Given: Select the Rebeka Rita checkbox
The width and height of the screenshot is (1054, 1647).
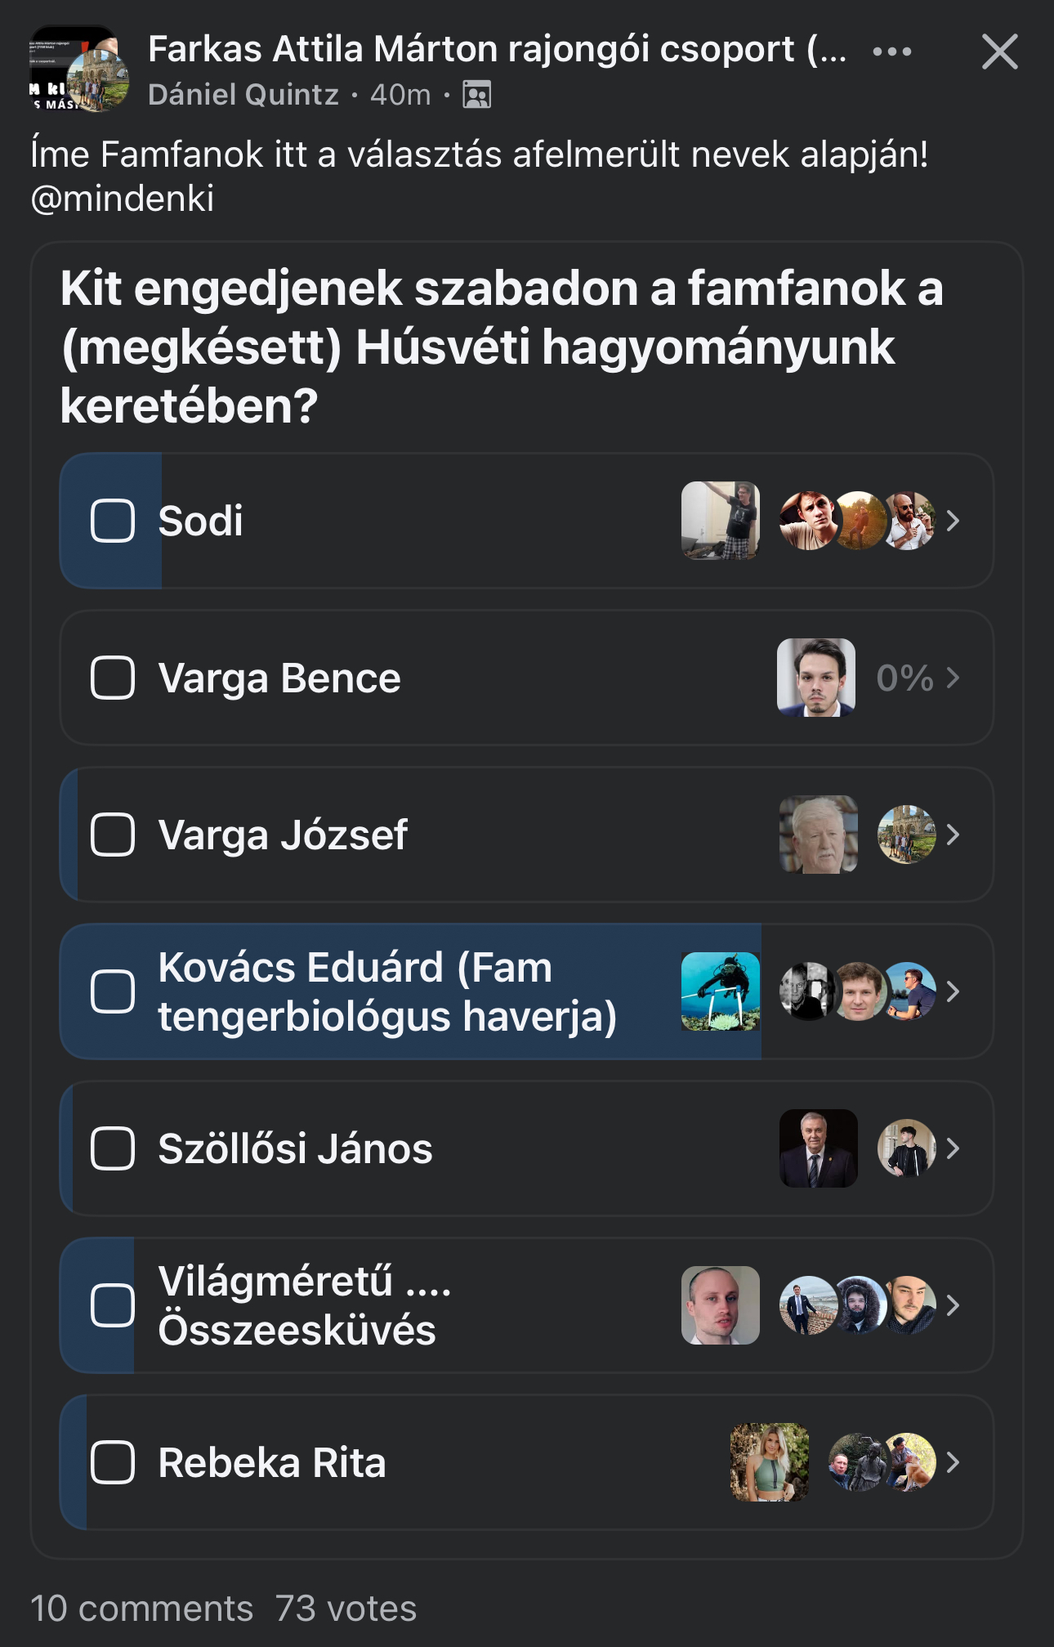Looking at the screenshot, I should 113,1462.
